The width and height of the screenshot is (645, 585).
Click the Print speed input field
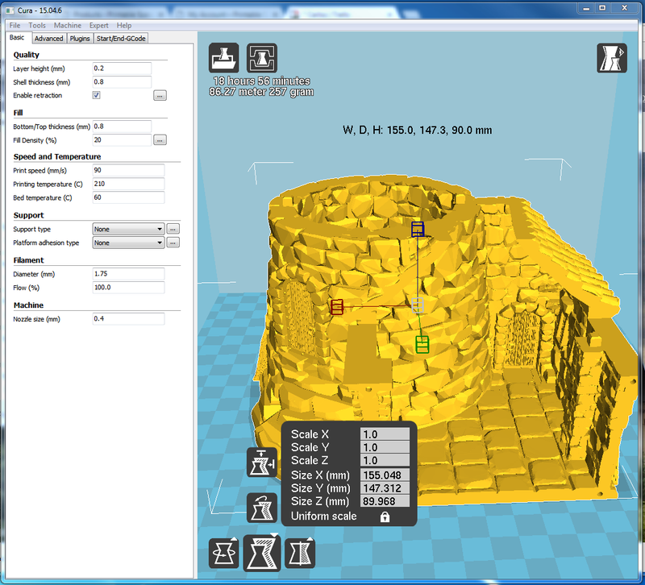pos(128,170)
